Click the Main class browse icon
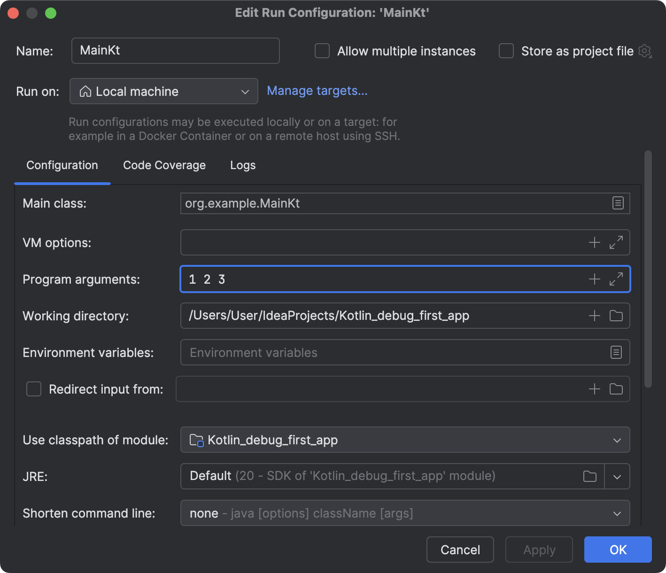 coord(618,203)
